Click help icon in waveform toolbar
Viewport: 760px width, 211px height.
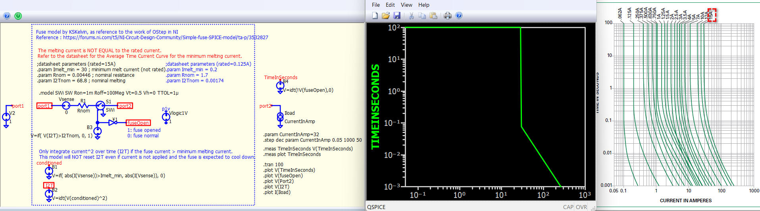(x=459, y=15)
